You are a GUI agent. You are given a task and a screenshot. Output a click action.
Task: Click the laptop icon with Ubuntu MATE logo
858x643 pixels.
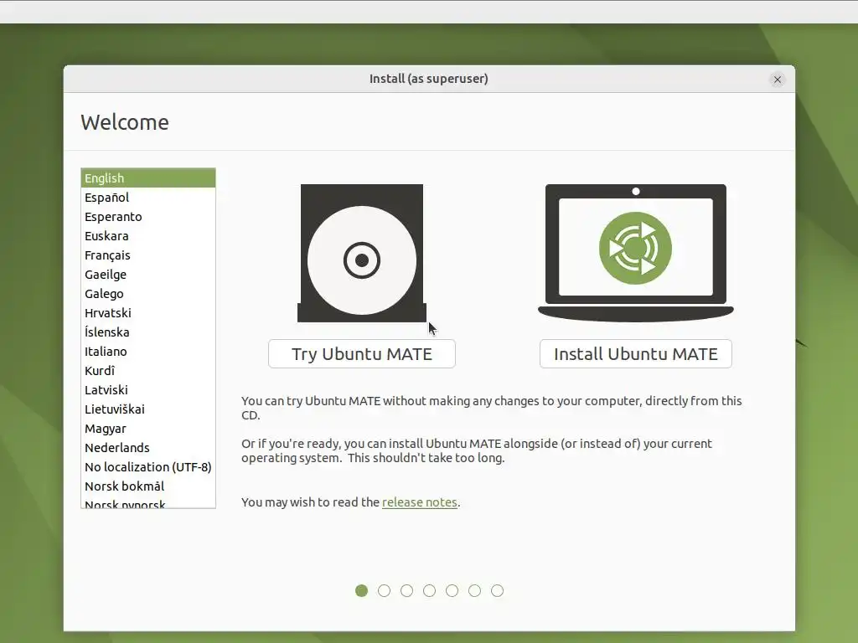click(635, 253)
